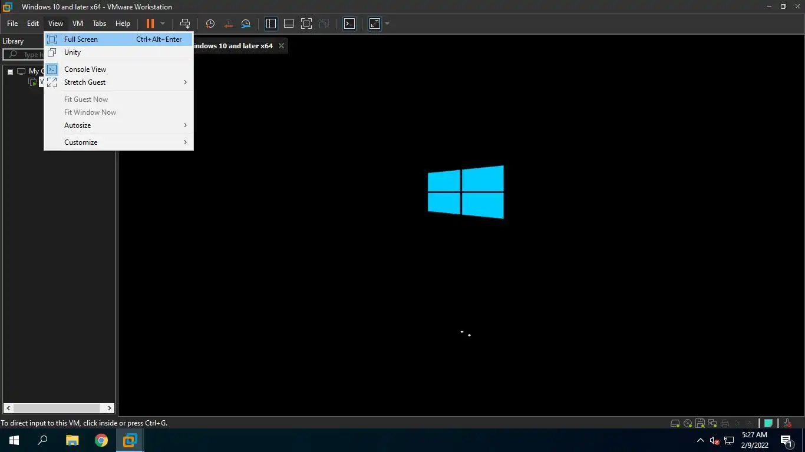This screenshot has width=805, height=452.
Task: Click the network tray icon
Action: click(729, 440)
